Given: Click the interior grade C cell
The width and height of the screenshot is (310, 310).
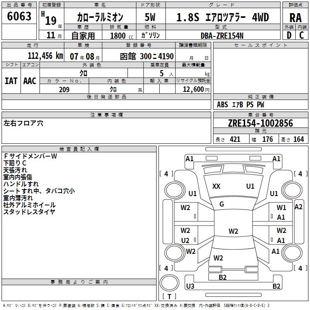Looking at the screenshot, I should [302, 35].
